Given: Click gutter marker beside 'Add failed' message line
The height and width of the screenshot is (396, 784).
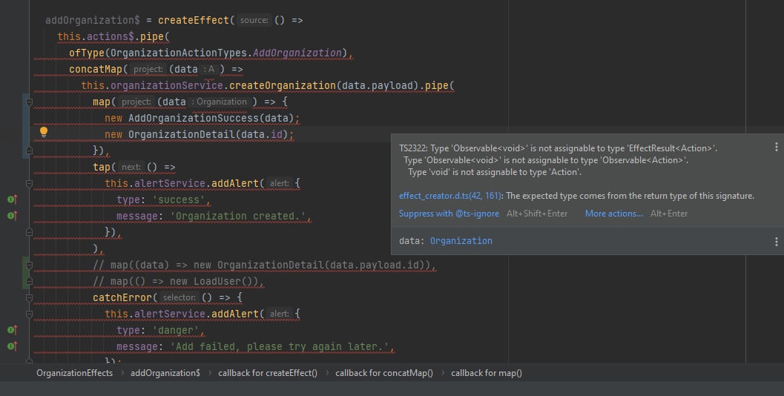Looking at the screenshot, I should coord(12,346).
